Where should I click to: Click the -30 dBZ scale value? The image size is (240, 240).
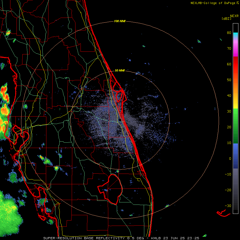228,206
